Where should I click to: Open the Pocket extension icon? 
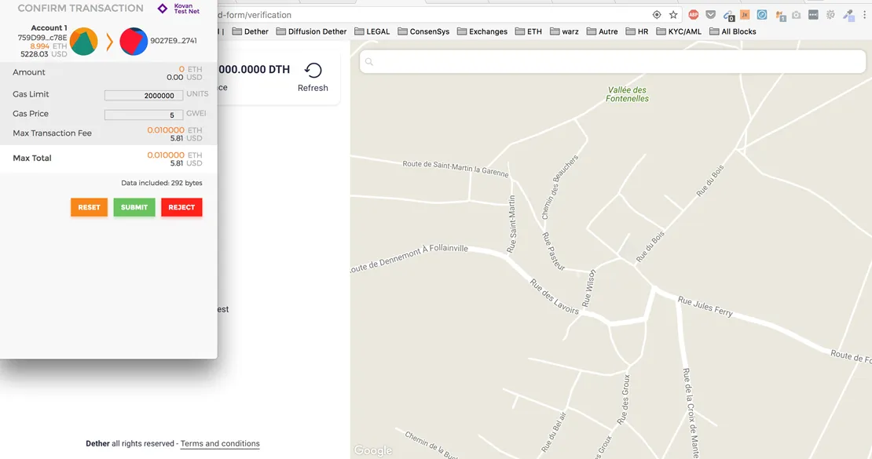(711, 15)
